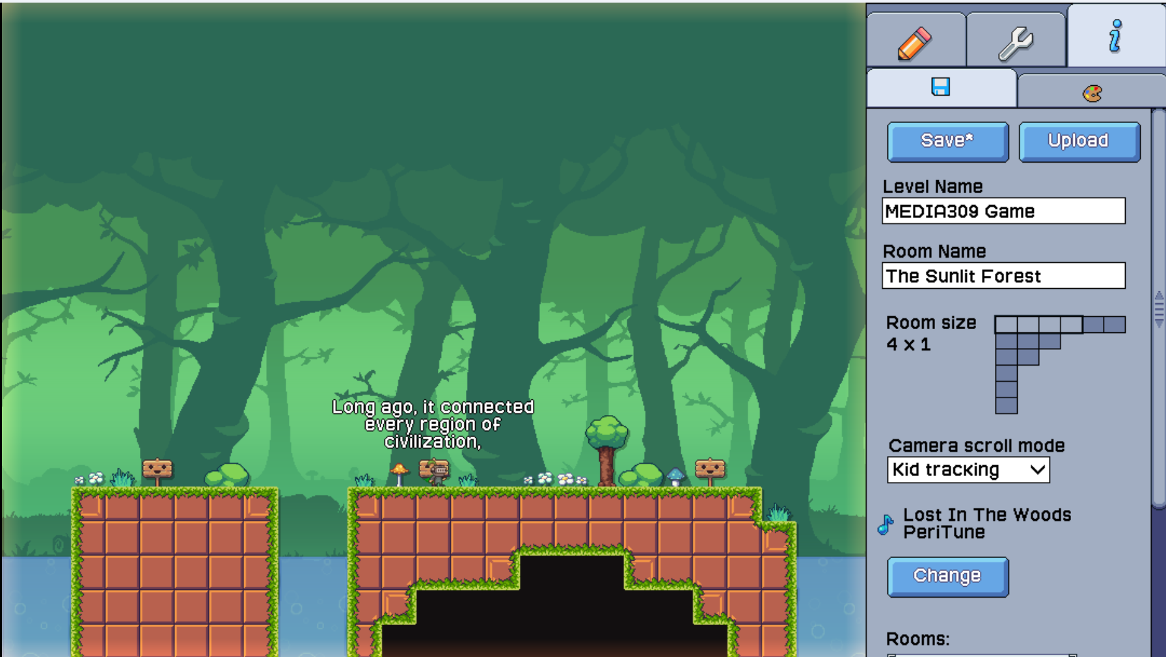Viewport: 1166px width, 657px height.
Task: Open the wrench tools tab
Action: click(x=1016, y=40)
